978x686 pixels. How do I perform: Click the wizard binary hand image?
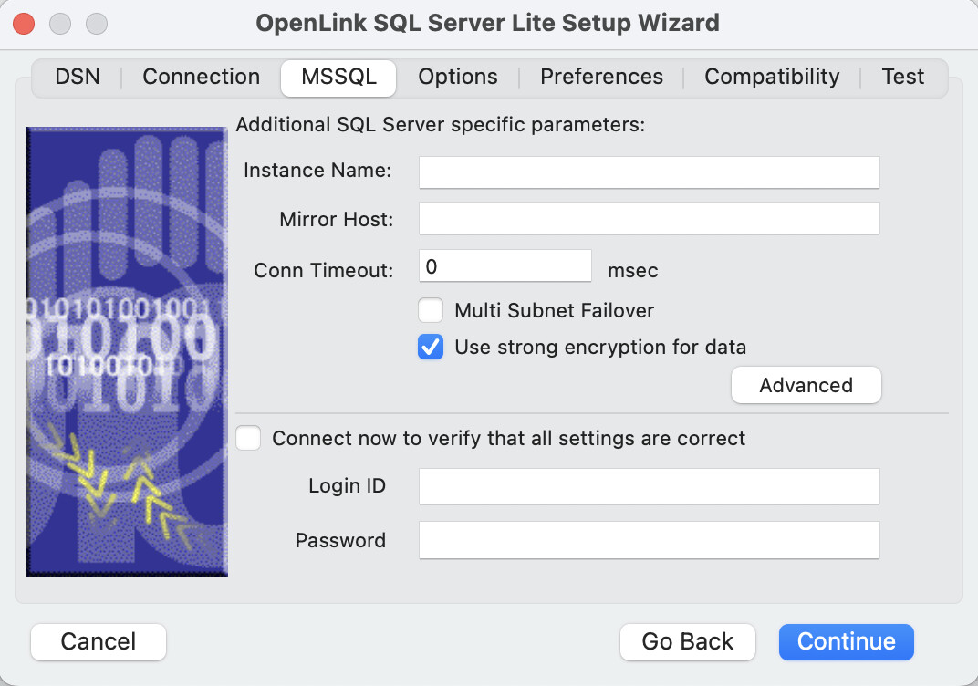coord(126,351)
